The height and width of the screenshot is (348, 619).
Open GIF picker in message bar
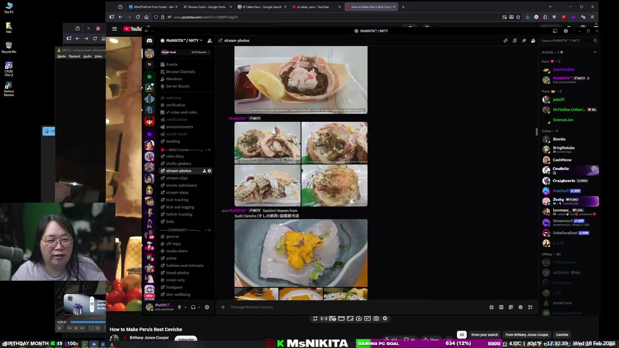pos(501,307)
